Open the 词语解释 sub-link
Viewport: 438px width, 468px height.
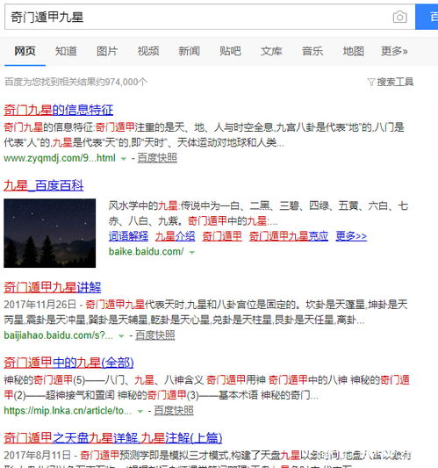tap(129, 236)
